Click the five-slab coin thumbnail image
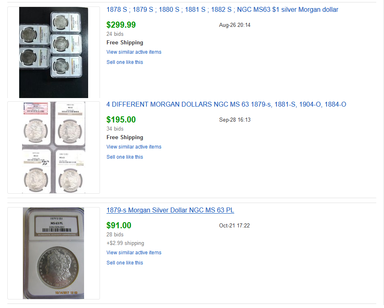The image size is (384, 308). [x=53, y=52]
